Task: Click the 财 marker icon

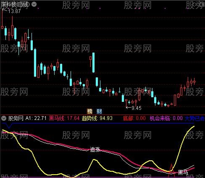Action: click(99, 112)
